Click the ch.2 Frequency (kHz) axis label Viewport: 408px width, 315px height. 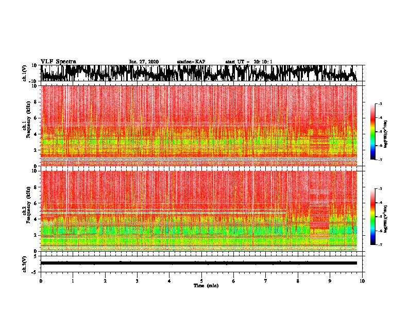pos(27,205)
